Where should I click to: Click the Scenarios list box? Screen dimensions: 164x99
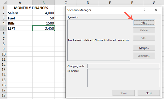click(99, 40)
